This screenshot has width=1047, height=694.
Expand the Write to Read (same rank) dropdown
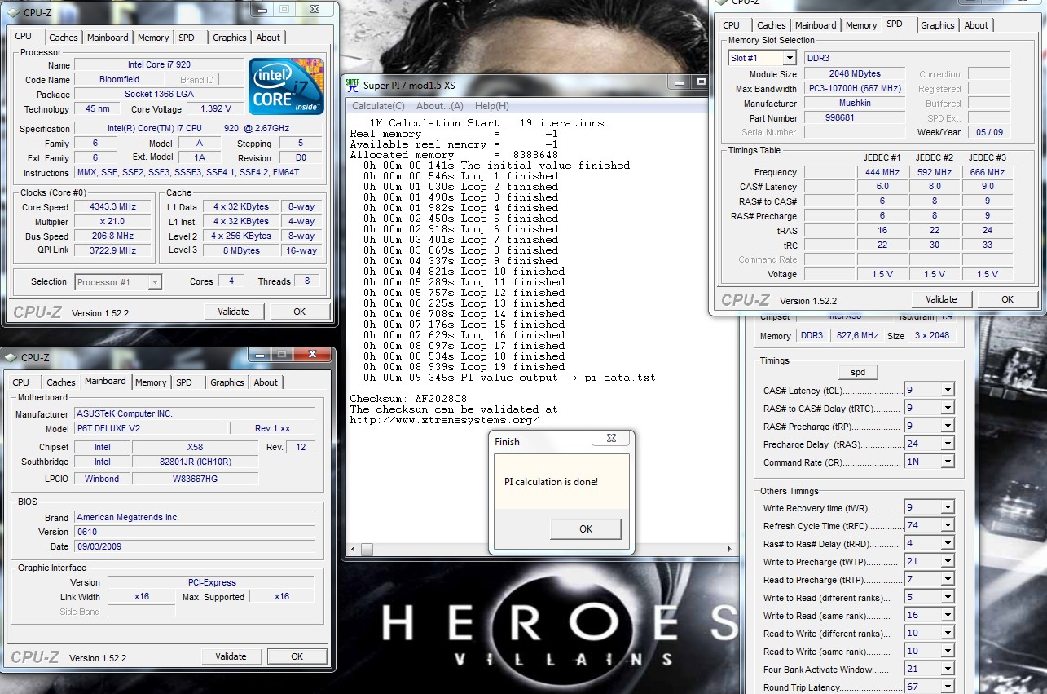click(948, 616)
